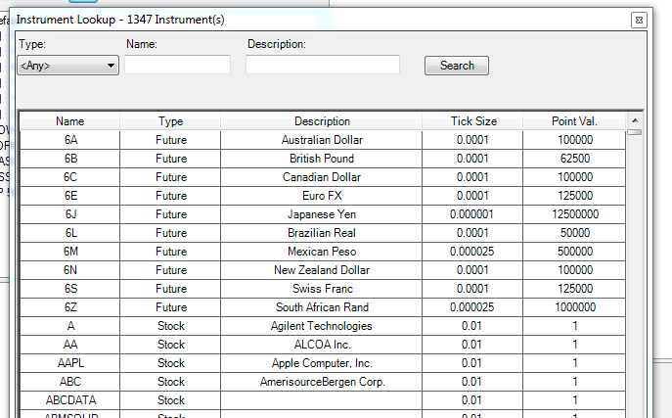Sort by the Tick Size column header

coord(473,121)
